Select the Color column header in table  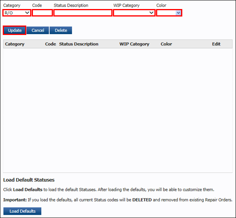pos(166,44)
